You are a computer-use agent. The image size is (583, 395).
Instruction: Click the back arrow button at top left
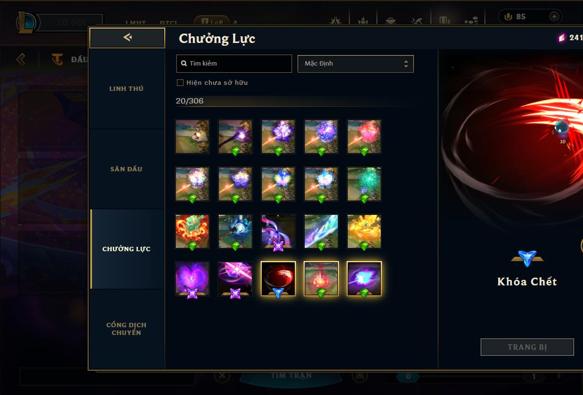coord(127,37)
